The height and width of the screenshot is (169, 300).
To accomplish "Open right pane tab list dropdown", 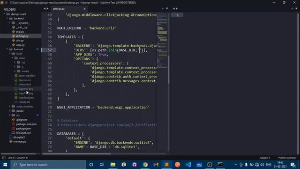I will point(296,8).
